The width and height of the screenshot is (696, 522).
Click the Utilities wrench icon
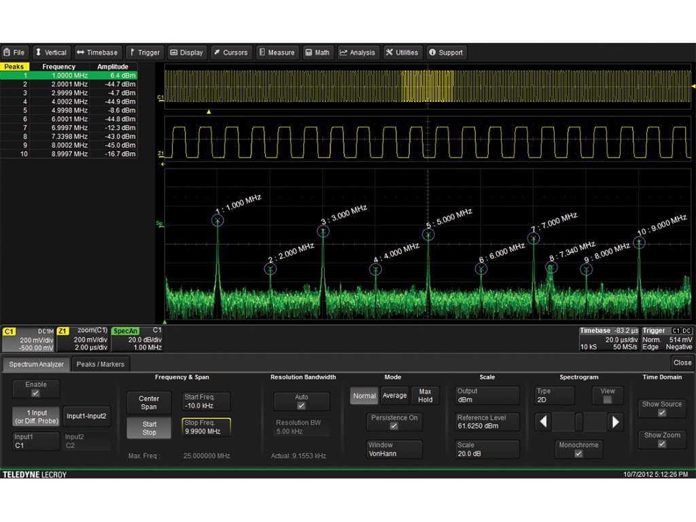387,52
